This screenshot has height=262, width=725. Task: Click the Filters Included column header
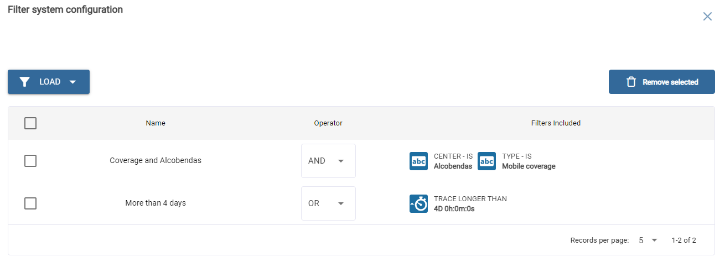coord(556,123)
